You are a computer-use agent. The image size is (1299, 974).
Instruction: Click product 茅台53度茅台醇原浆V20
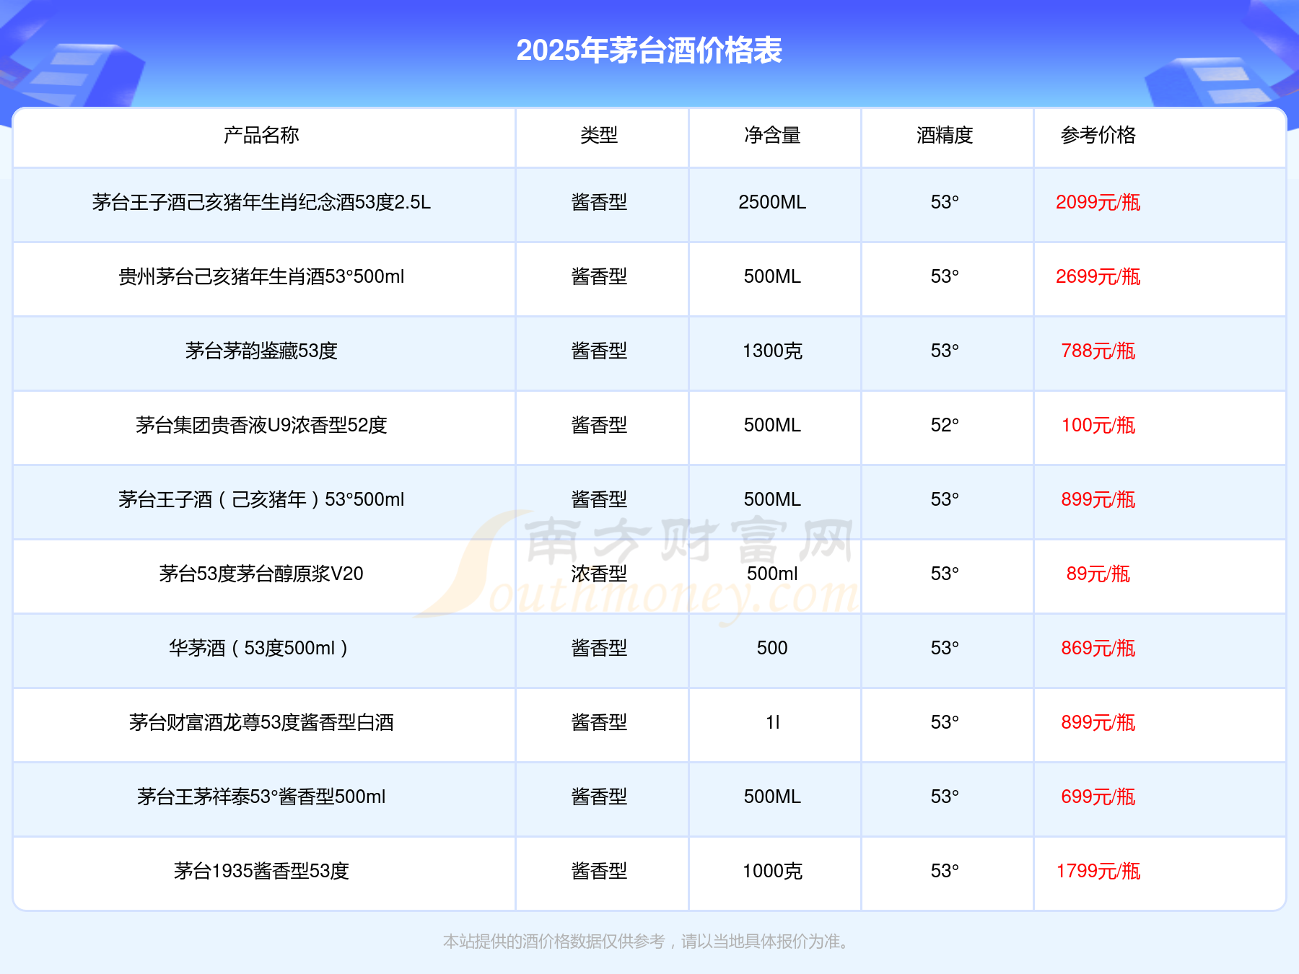261,574
